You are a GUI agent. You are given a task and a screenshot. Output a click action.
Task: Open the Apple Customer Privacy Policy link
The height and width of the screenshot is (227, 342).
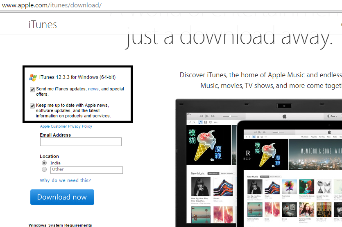66,126
